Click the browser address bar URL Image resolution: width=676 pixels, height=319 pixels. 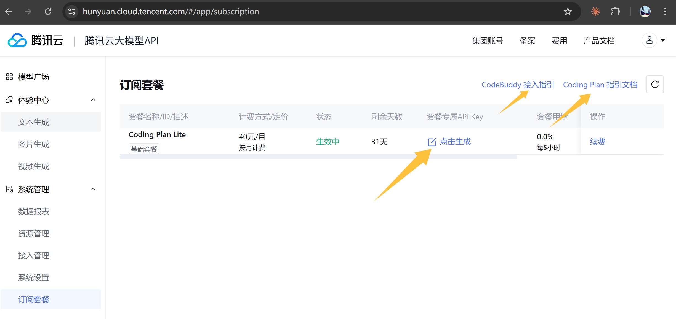click(171, 12)
